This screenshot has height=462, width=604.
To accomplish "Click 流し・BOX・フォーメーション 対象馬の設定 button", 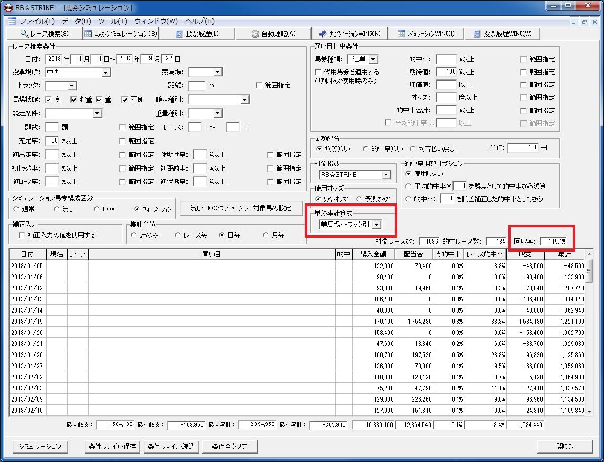I will pos(241,208).
